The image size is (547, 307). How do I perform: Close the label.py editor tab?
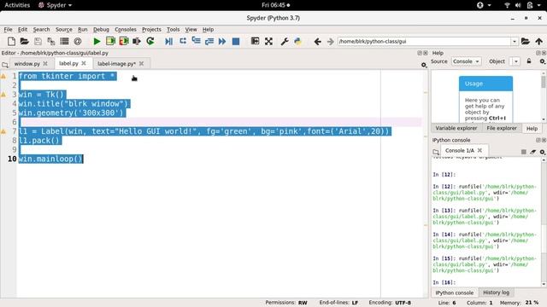click(84, 63)
